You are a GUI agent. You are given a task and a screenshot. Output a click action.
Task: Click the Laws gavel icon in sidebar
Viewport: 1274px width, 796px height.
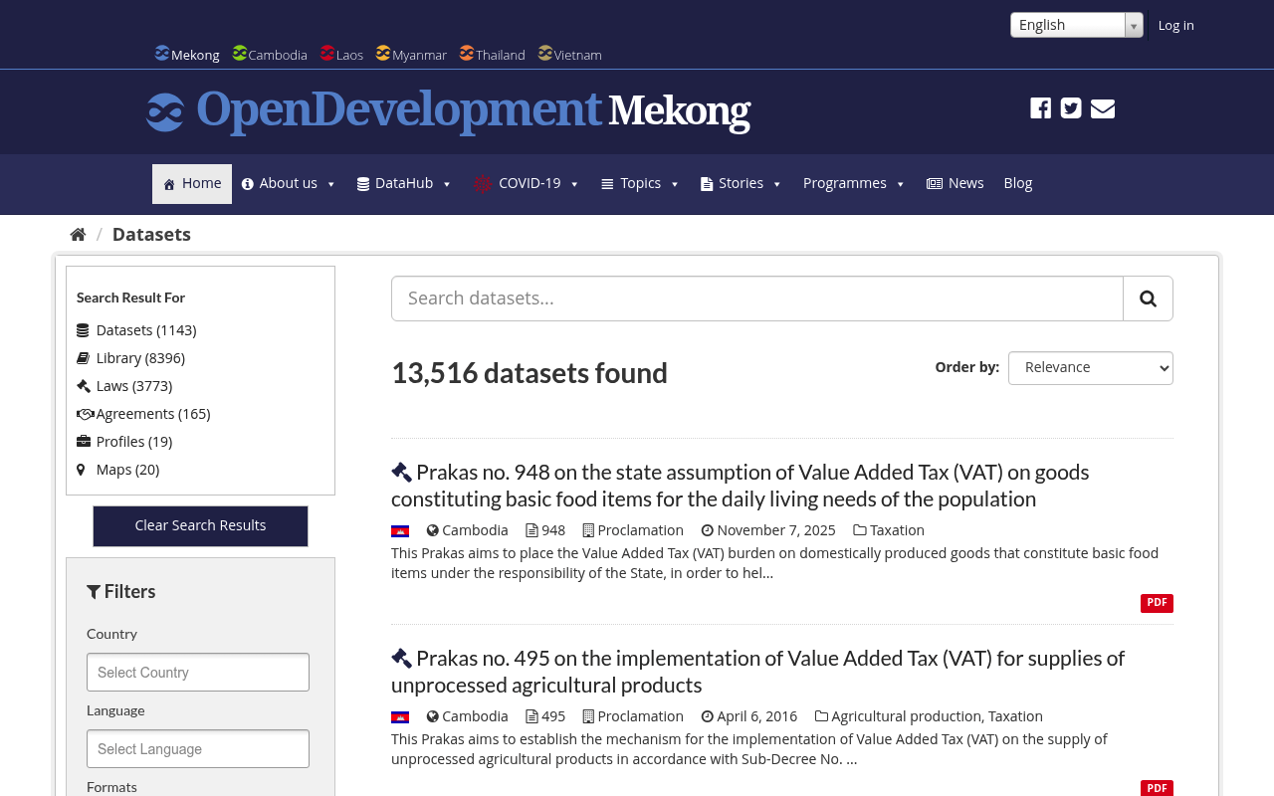click(83, 386)
